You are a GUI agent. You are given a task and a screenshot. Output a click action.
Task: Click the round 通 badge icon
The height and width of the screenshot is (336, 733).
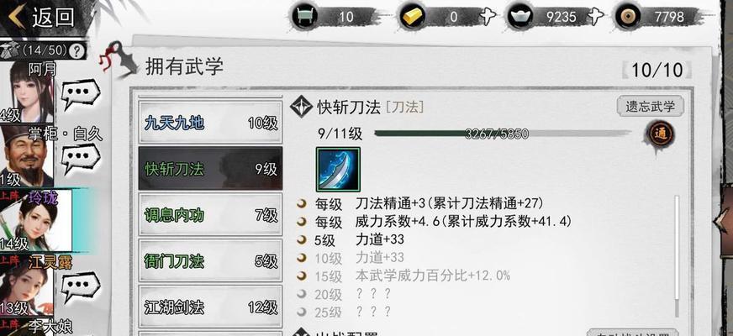[661, 134]
